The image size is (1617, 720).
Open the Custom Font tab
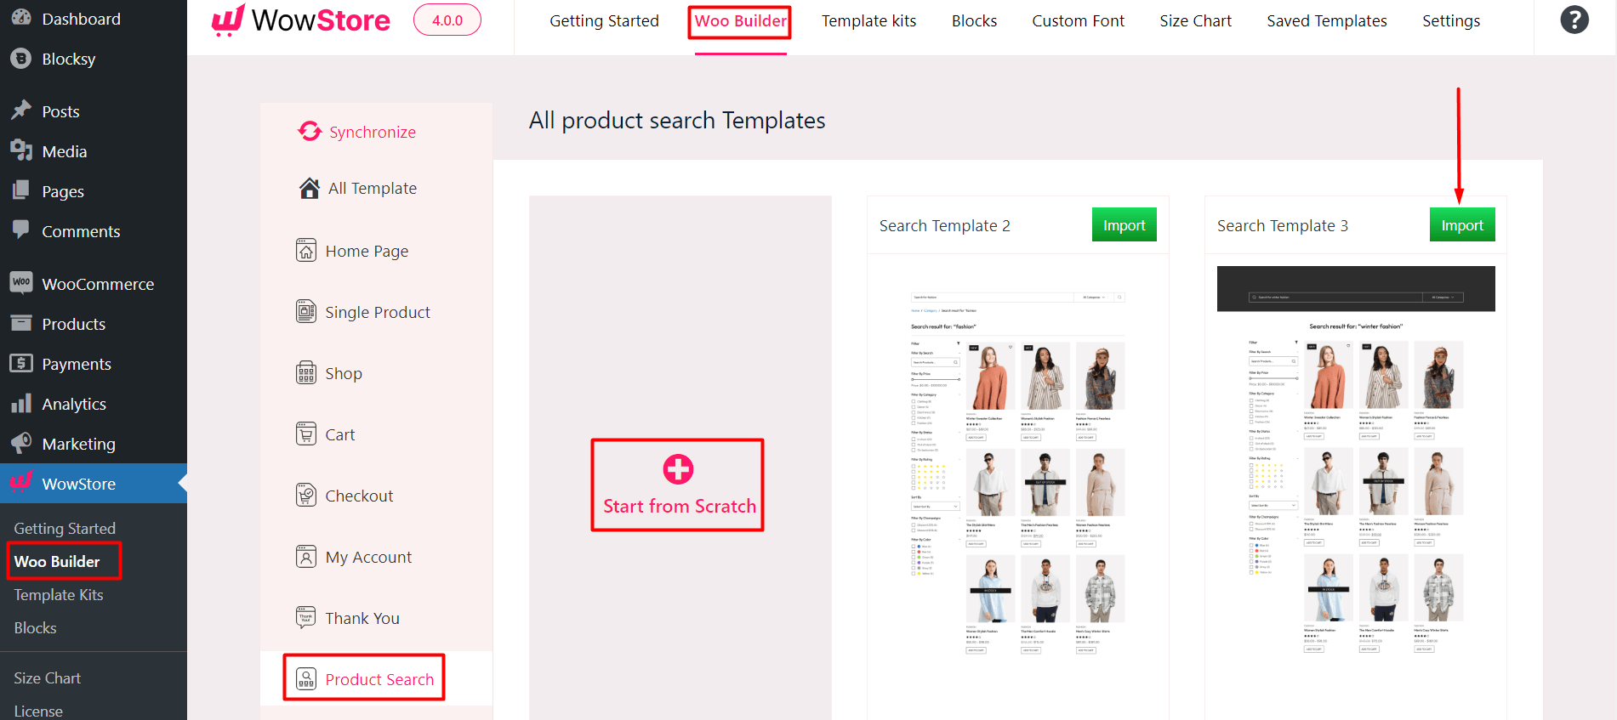click(x=1078, y=21)
